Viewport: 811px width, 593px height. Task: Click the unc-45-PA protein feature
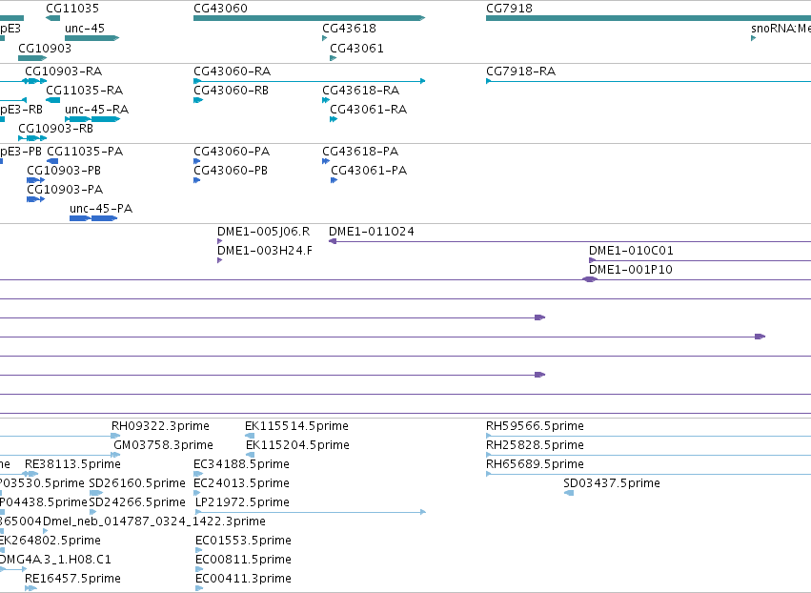pos(93,218)
